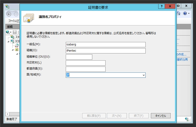Click the の作成... link in actions pane

[182, 55]
